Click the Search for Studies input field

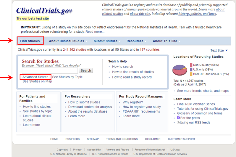pos(50,71)
